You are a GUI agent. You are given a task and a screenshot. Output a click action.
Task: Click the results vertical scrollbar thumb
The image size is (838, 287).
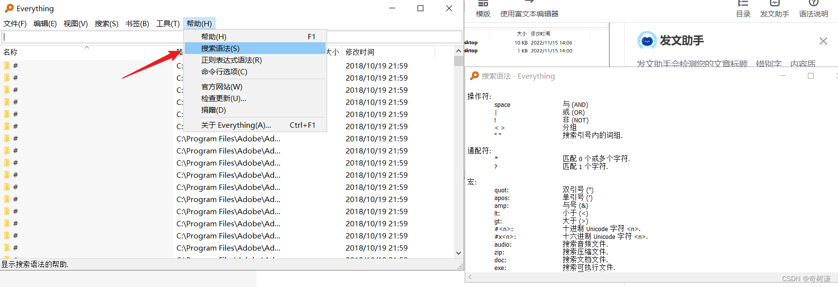[458, 61]
